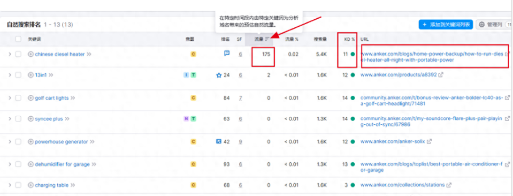Click double-arrow icon after '13in1'

coord(51,75)
